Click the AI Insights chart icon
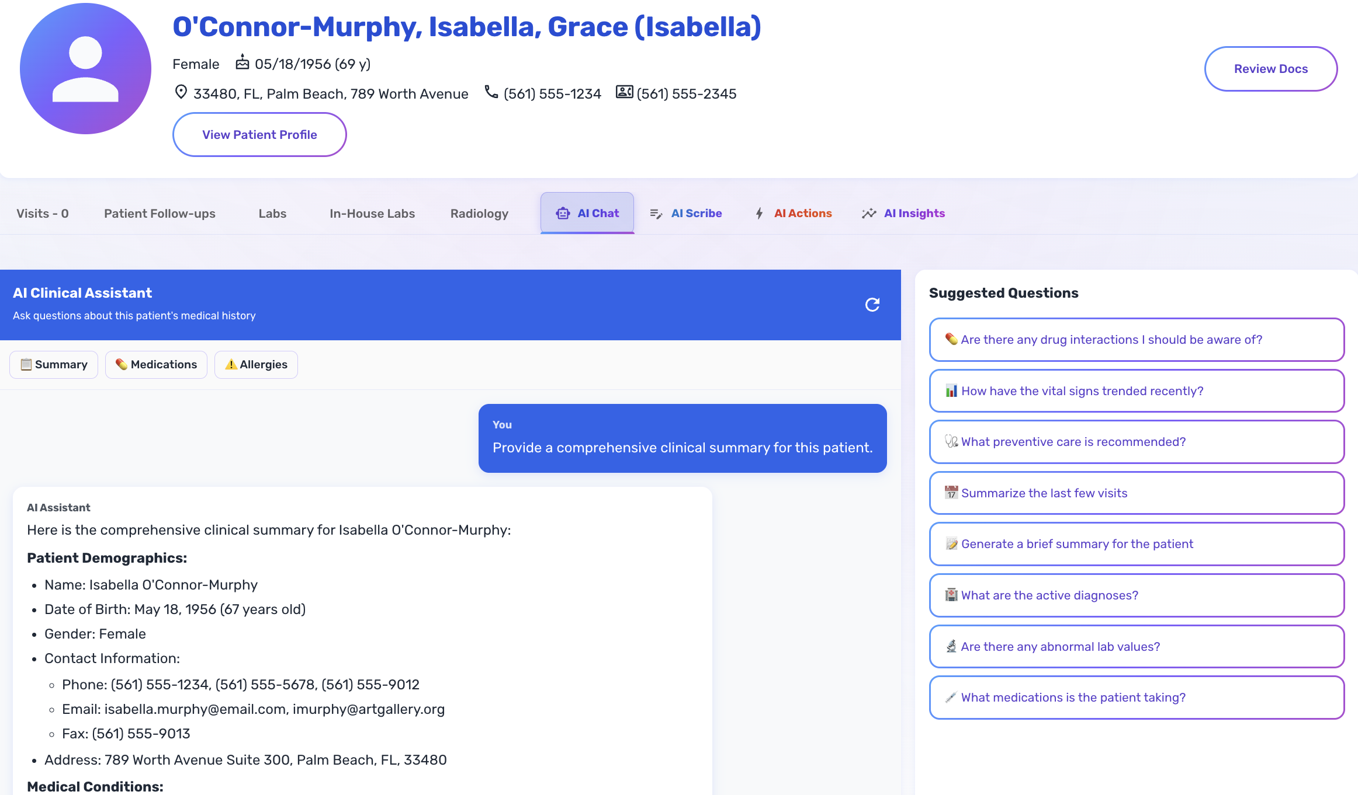 (x=869, y=214)
